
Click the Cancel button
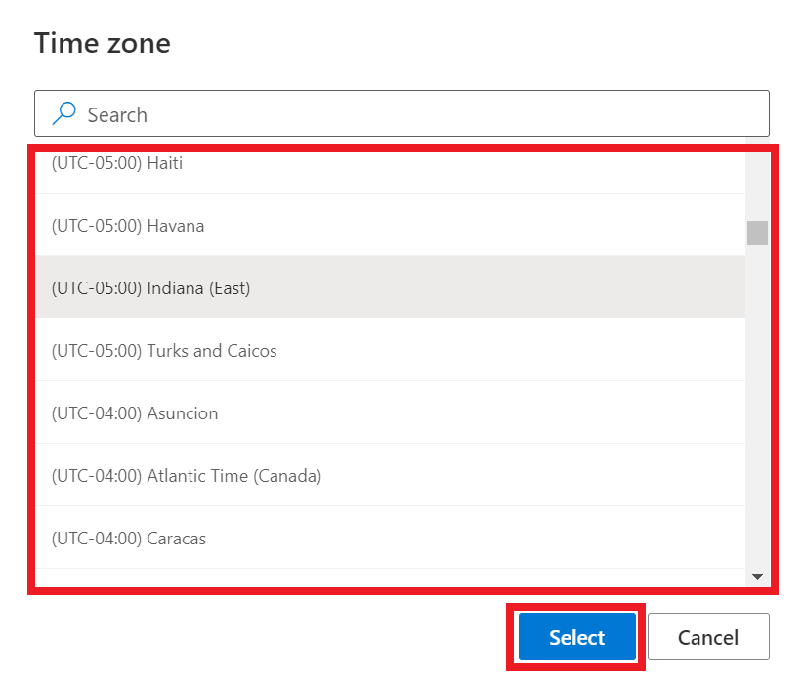click(708, 636)
